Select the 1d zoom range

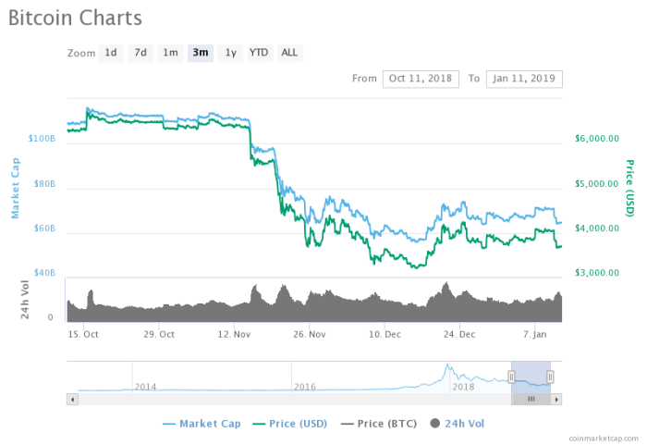click(111, 53)
